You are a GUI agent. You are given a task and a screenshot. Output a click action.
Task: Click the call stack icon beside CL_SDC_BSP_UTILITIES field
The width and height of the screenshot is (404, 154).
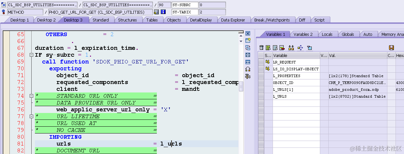[4, 5]
